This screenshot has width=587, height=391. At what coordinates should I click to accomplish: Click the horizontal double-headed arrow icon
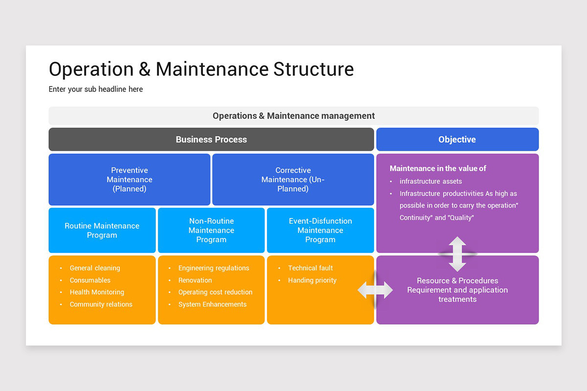[375, 290]
